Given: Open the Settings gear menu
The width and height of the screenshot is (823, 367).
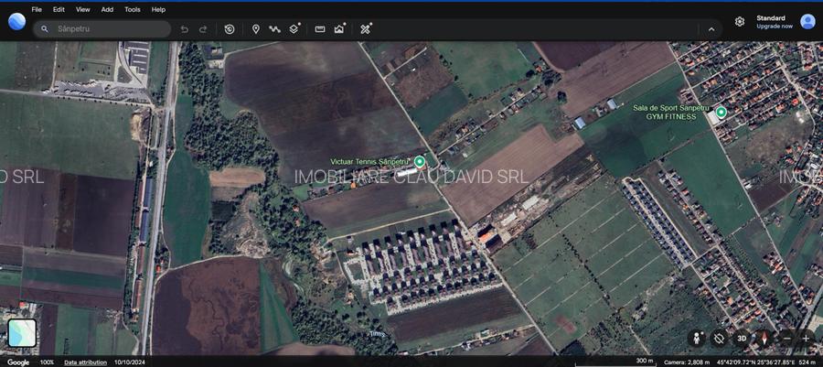Looking at the screenshot, I should [x=739, y=21].
